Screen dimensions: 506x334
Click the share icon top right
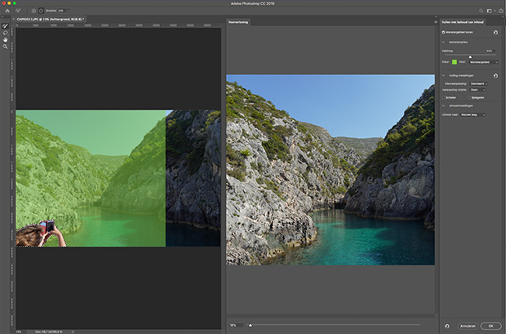[501, 11]
